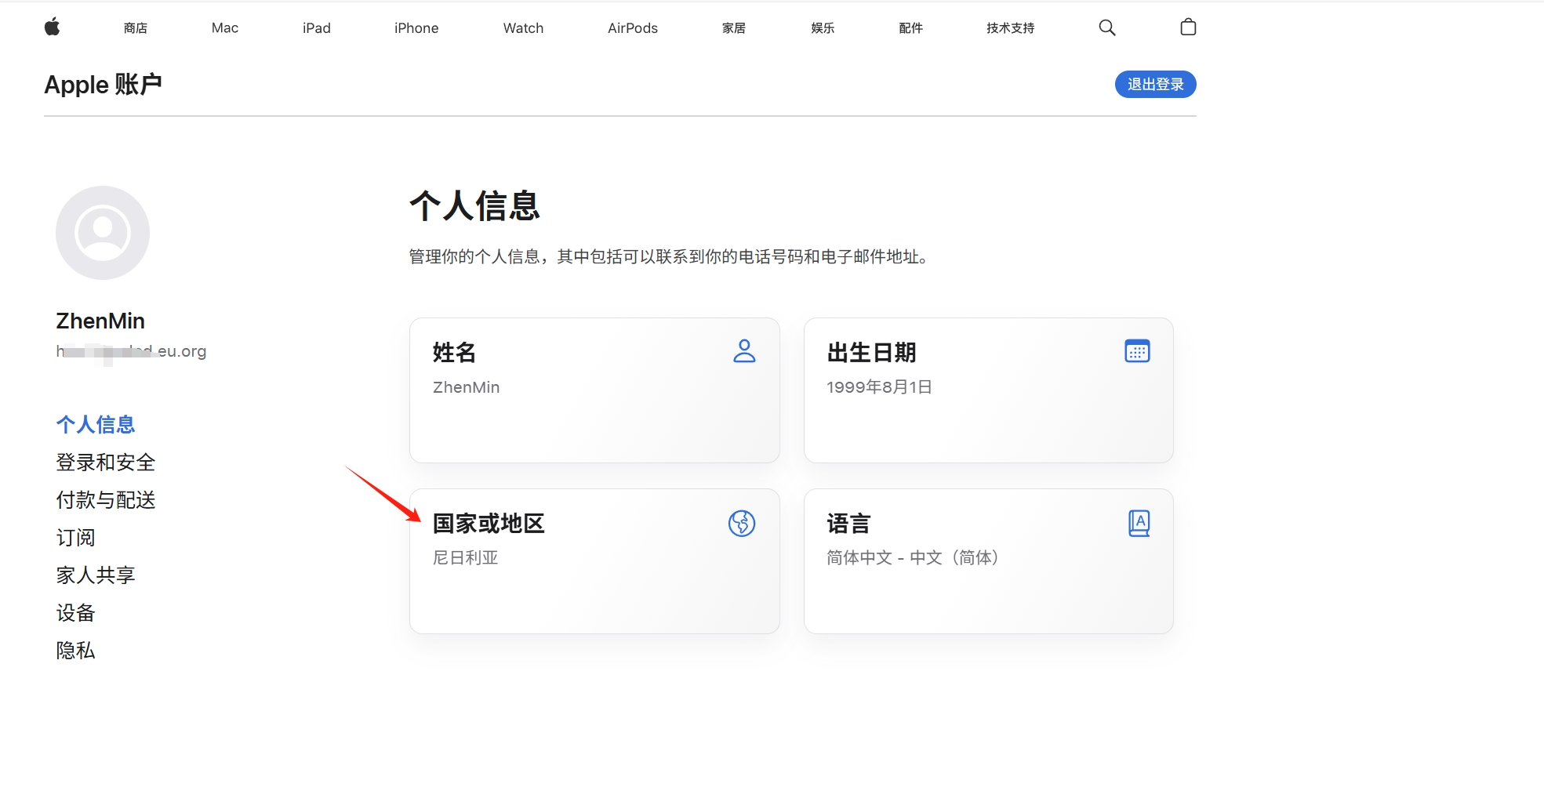Image resolution: width=1544 pixels, height=809 pixels.
Task: Click the ZhenMin value in 姓名 card
Action: [466, 387]
